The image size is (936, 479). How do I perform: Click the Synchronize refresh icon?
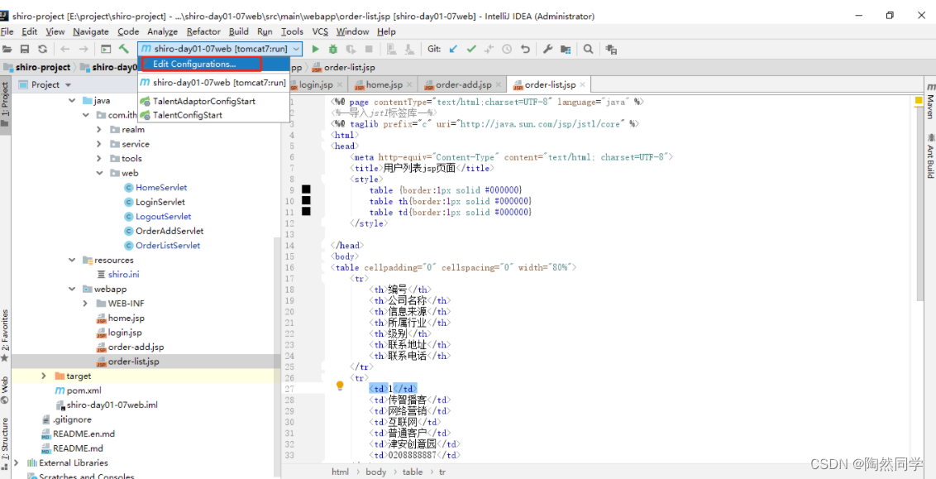42,49
